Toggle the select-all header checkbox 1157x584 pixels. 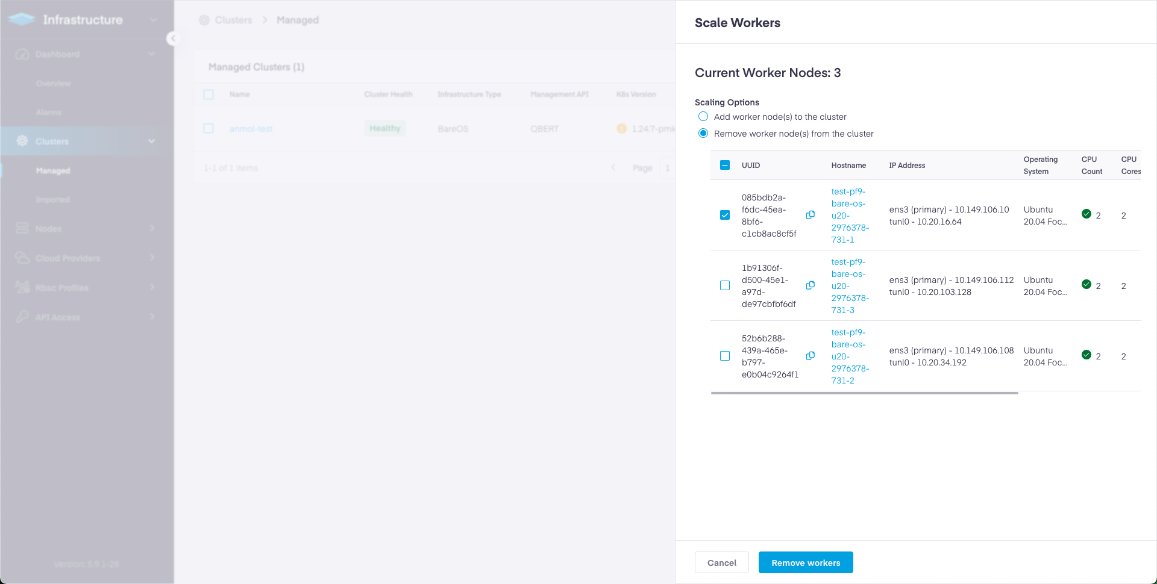pos(725,165)
